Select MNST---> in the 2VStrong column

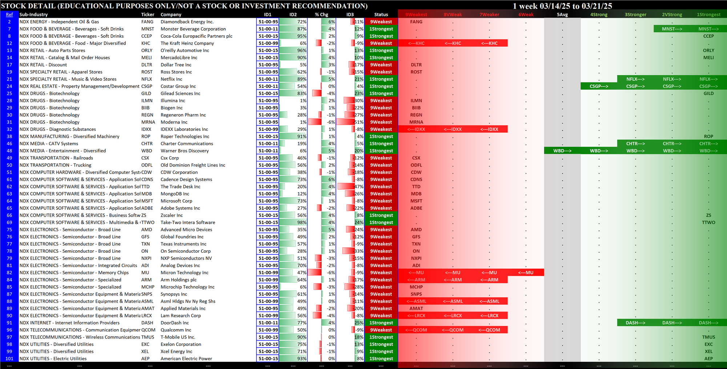coord(672,29)
